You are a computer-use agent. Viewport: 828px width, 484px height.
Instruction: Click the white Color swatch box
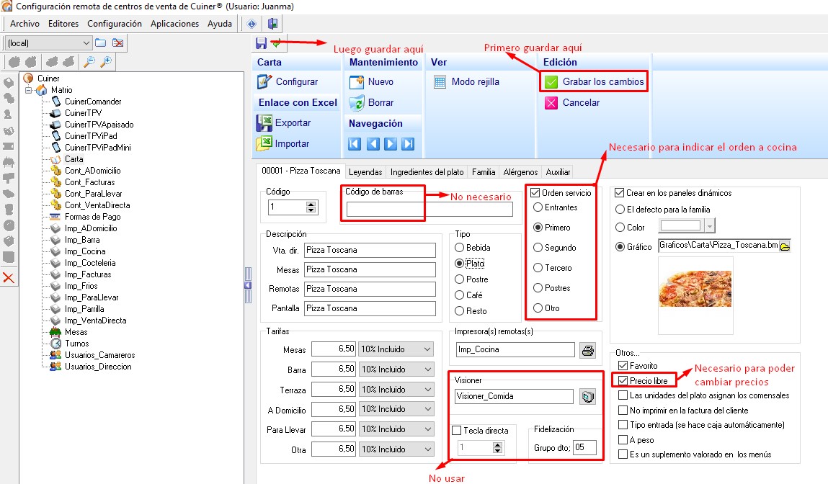click(681, 226)
